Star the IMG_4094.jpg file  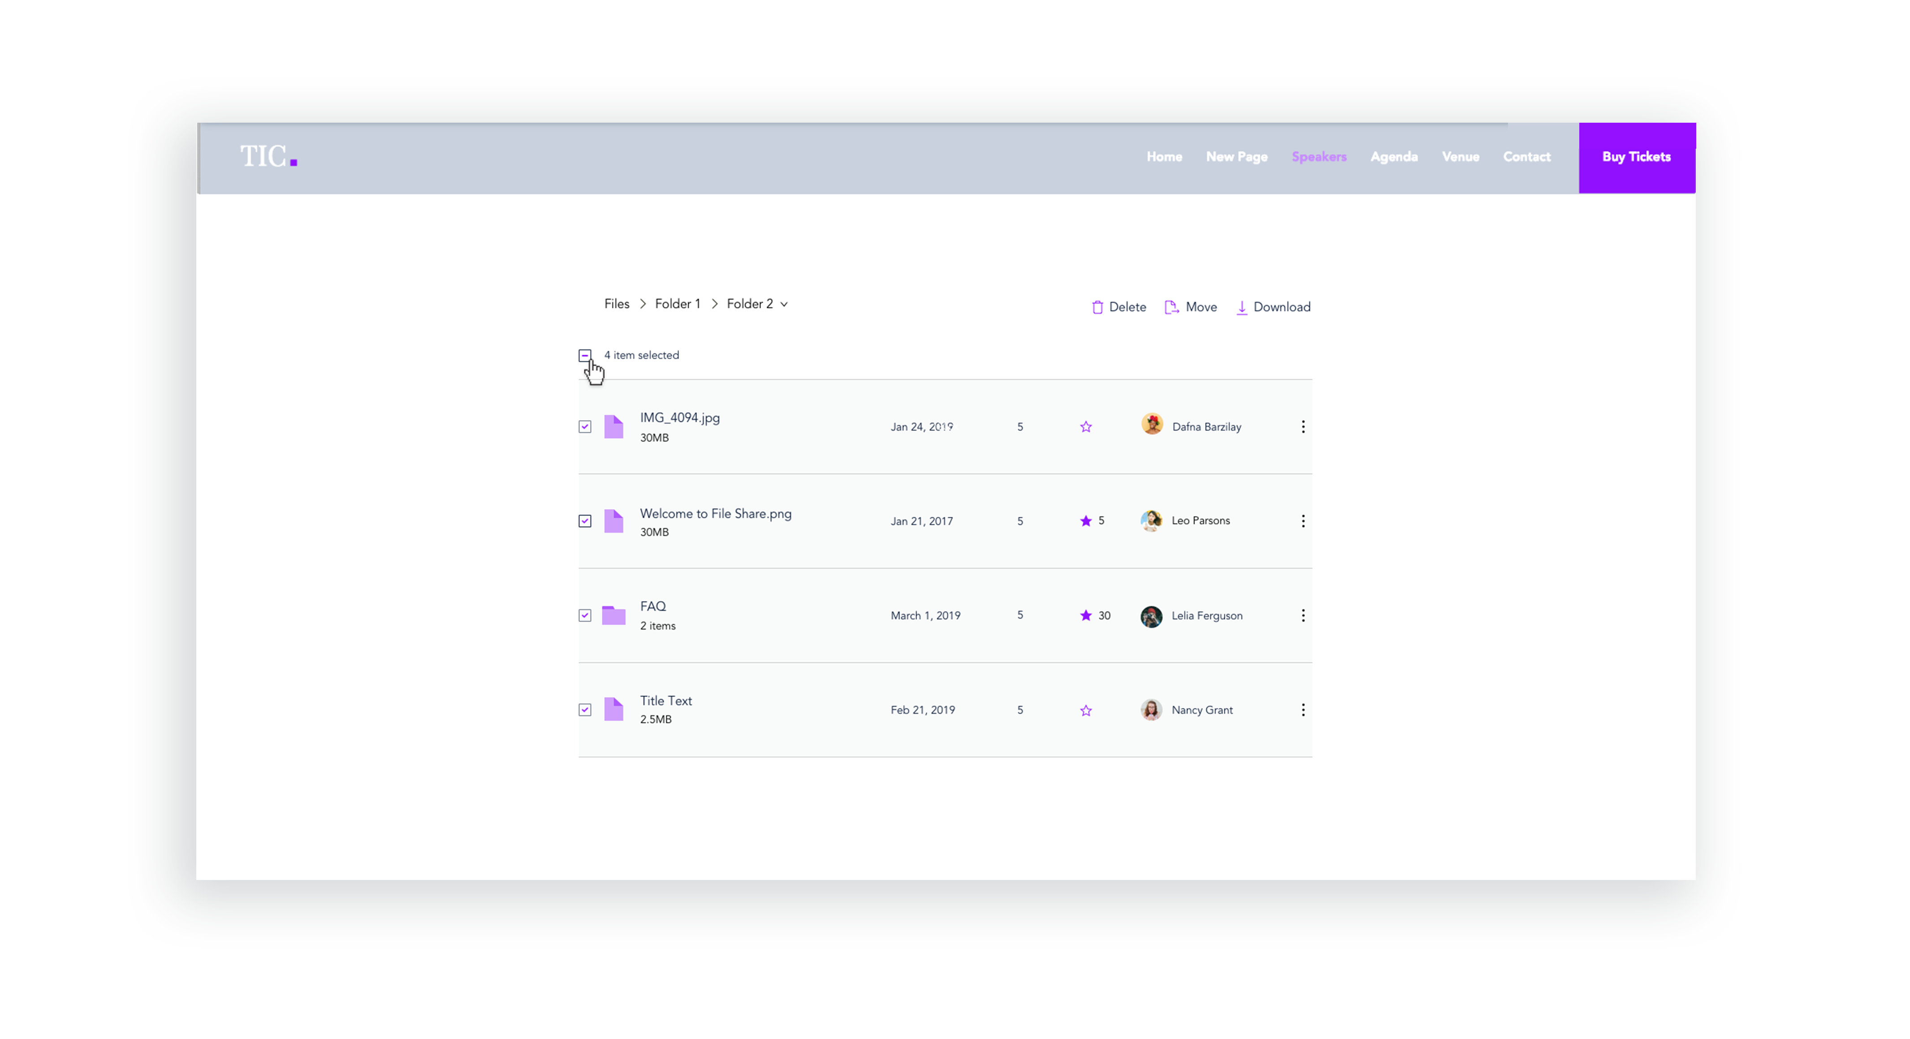click(x=1085, y=427)
